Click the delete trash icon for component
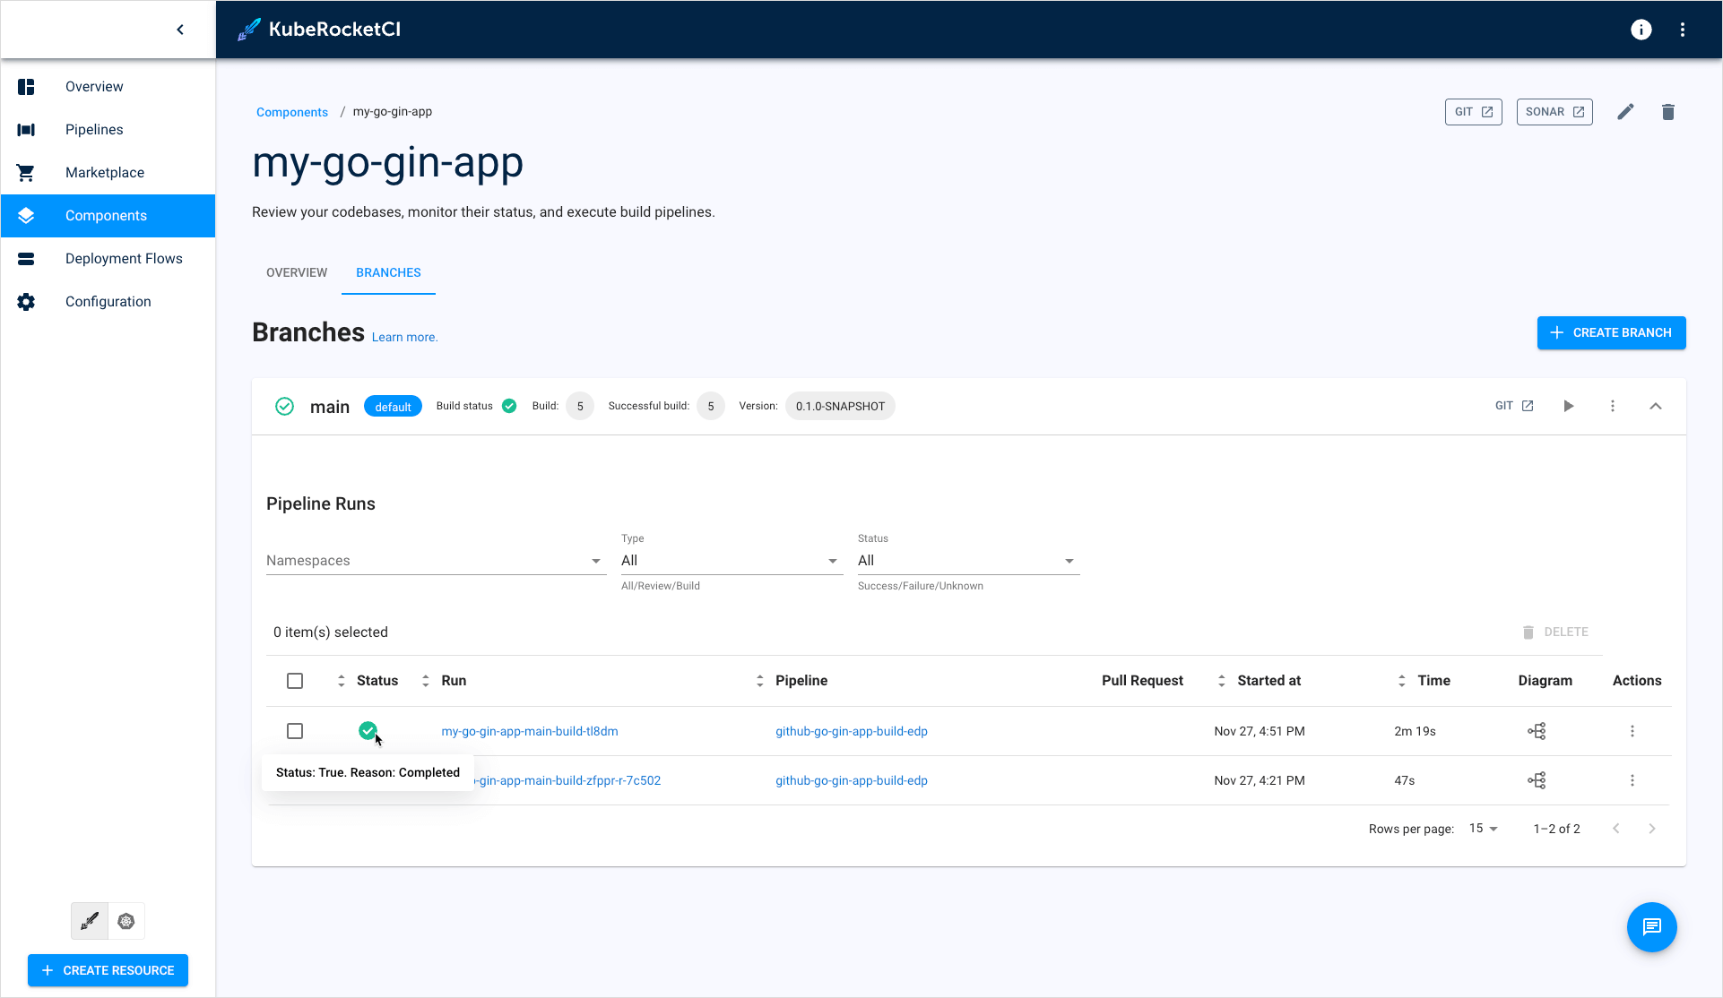 (x=1668, y=112)
